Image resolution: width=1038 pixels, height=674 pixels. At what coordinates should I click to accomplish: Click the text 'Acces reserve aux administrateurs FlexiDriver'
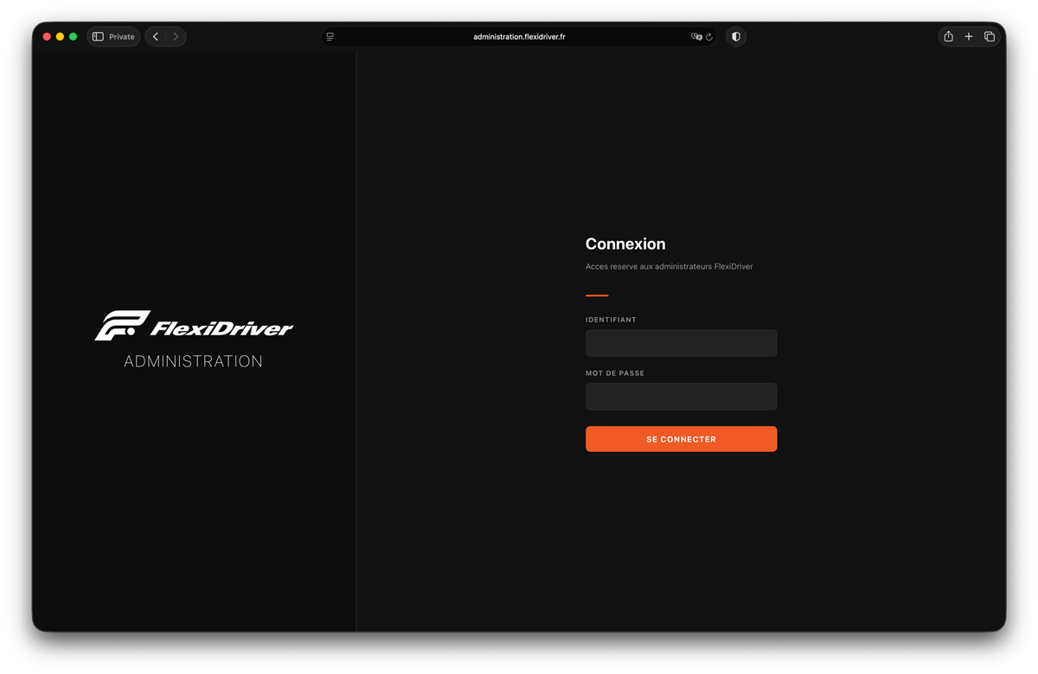point(669,266)
